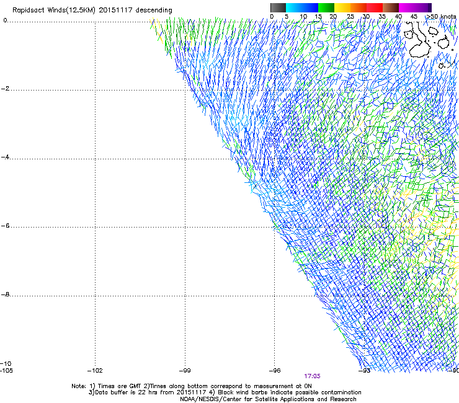Click the yellow 20-25 knots color swatch
Screen dimensions: 459x403
click(x=342, y=7)
